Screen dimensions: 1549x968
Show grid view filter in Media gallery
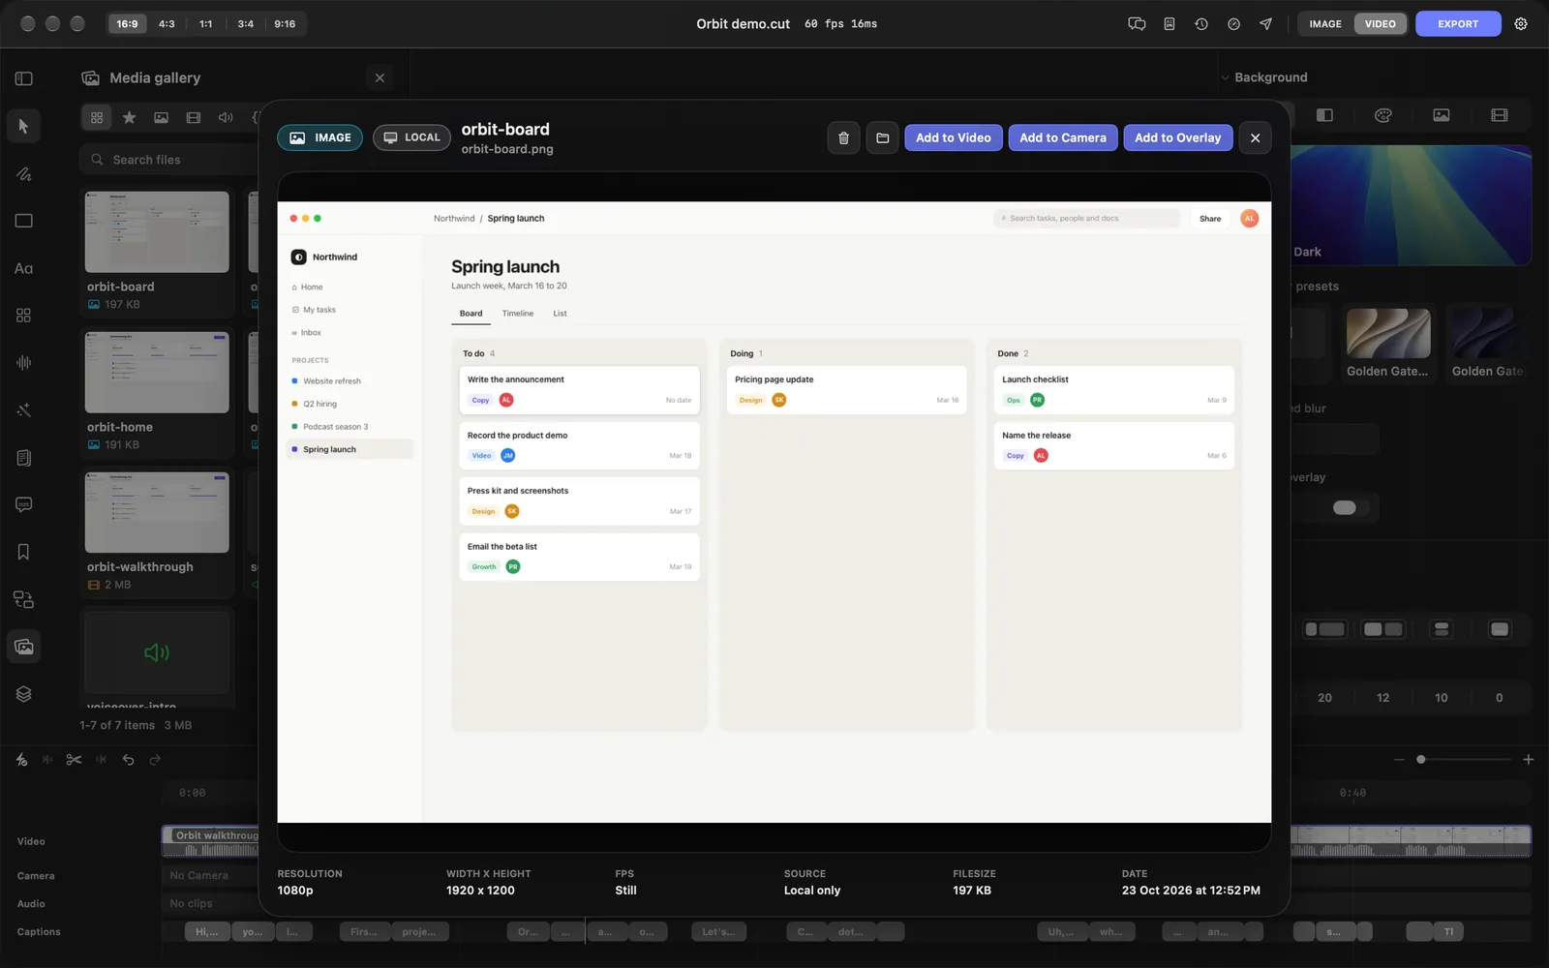point(97,117)
